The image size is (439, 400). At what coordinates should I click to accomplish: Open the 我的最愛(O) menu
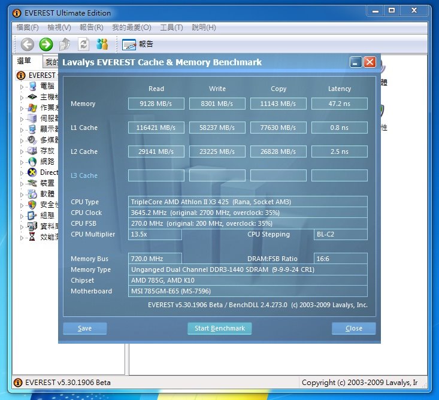coord(132,28)
